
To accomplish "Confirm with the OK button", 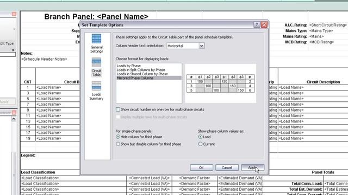I will pos(201,167).
